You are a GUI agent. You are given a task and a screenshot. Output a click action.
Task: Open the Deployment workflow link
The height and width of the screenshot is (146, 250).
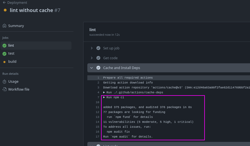pos(17,3)
